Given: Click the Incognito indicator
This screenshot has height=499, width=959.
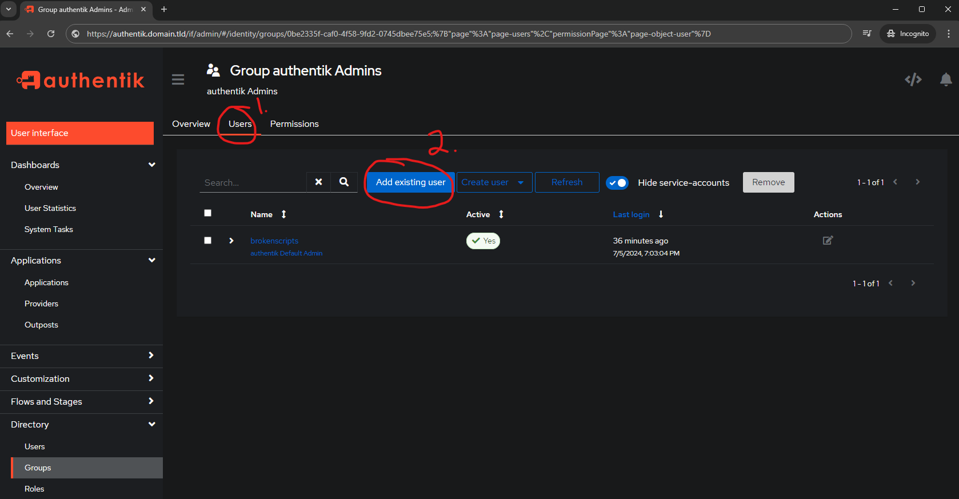Looking at the screenshot, I should [908, 34].
